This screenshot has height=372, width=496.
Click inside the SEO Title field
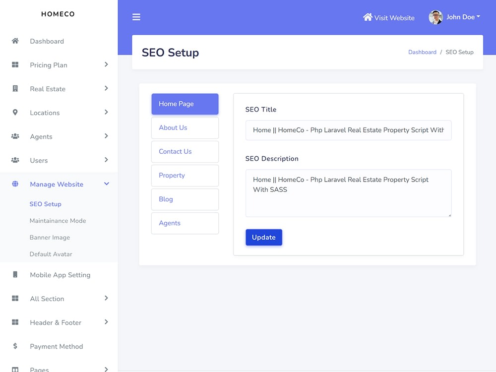pyautogui.click(x=348, y=130)
